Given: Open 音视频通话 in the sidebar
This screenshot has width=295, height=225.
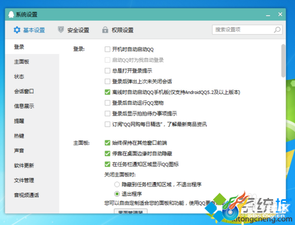Looking at the screenshot, I should pos(32,195).
